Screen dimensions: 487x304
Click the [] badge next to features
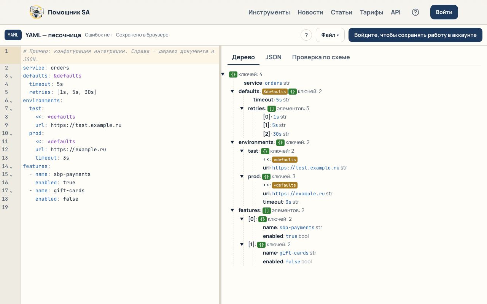267,211
